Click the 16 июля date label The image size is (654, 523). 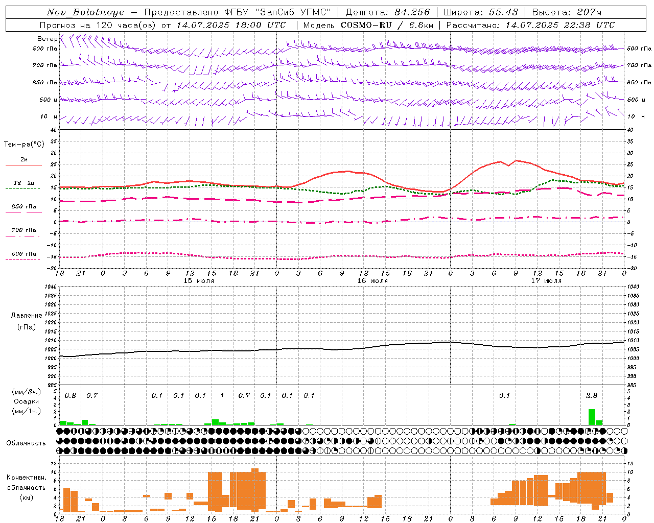click(372, 281)
